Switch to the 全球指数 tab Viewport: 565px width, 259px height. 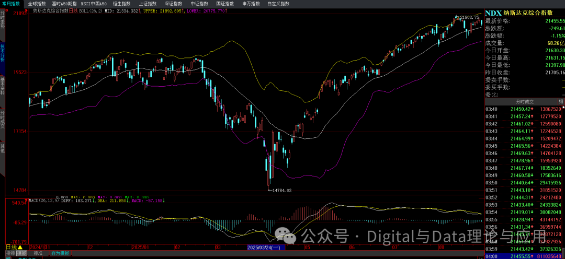[37, 4]
